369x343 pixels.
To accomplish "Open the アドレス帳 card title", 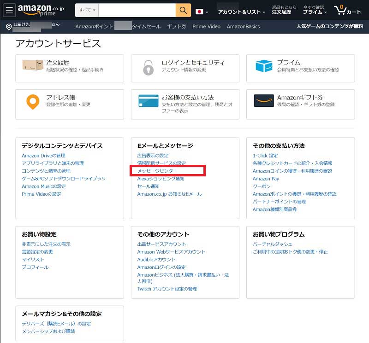I will (x=61, y=97).
